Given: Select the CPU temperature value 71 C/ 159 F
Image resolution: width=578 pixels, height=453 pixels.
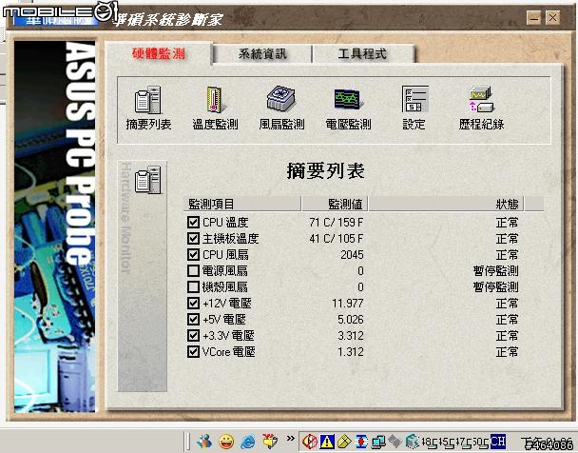Looking at the screenshot, I should (x=337, y=223).
